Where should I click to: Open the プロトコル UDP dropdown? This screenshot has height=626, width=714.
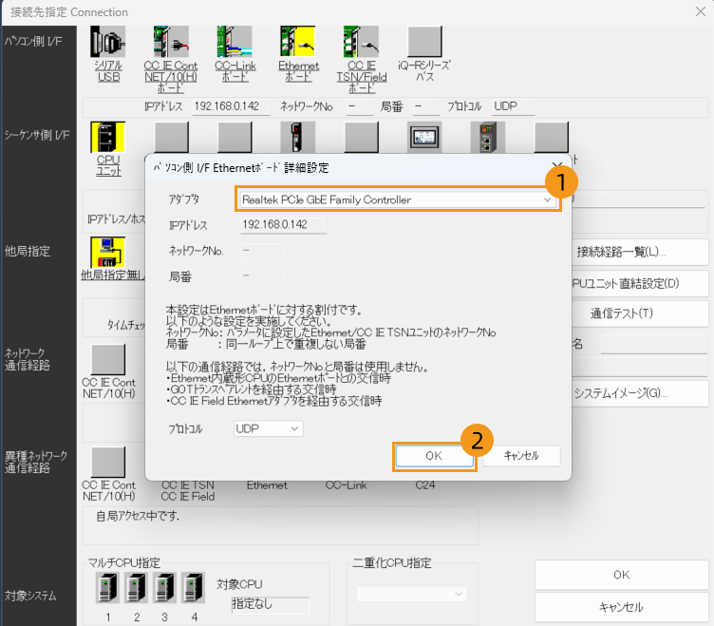tap(268, 428)
